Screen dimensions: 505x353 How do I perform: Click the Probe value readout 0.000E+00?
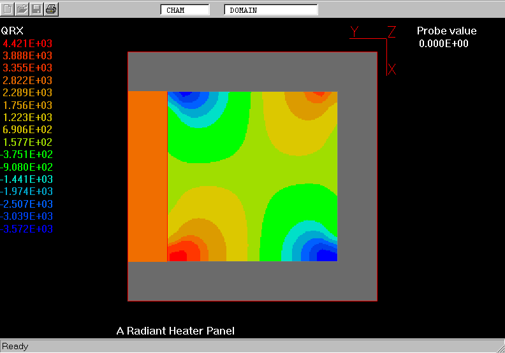point(443,44)
